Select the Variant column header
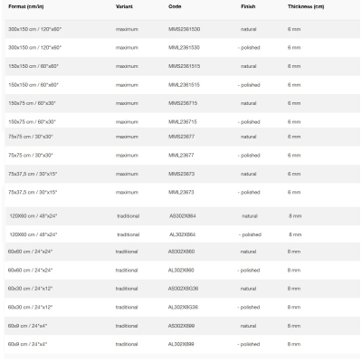The image size is (362, 362). [x=124, y=6]
